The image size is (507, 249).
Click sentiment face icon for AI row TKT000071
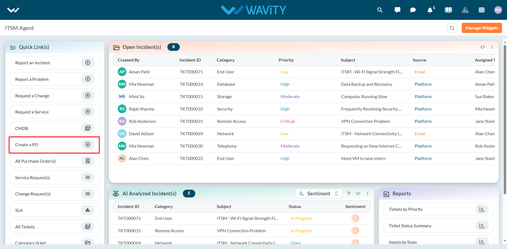coord(355,218)
